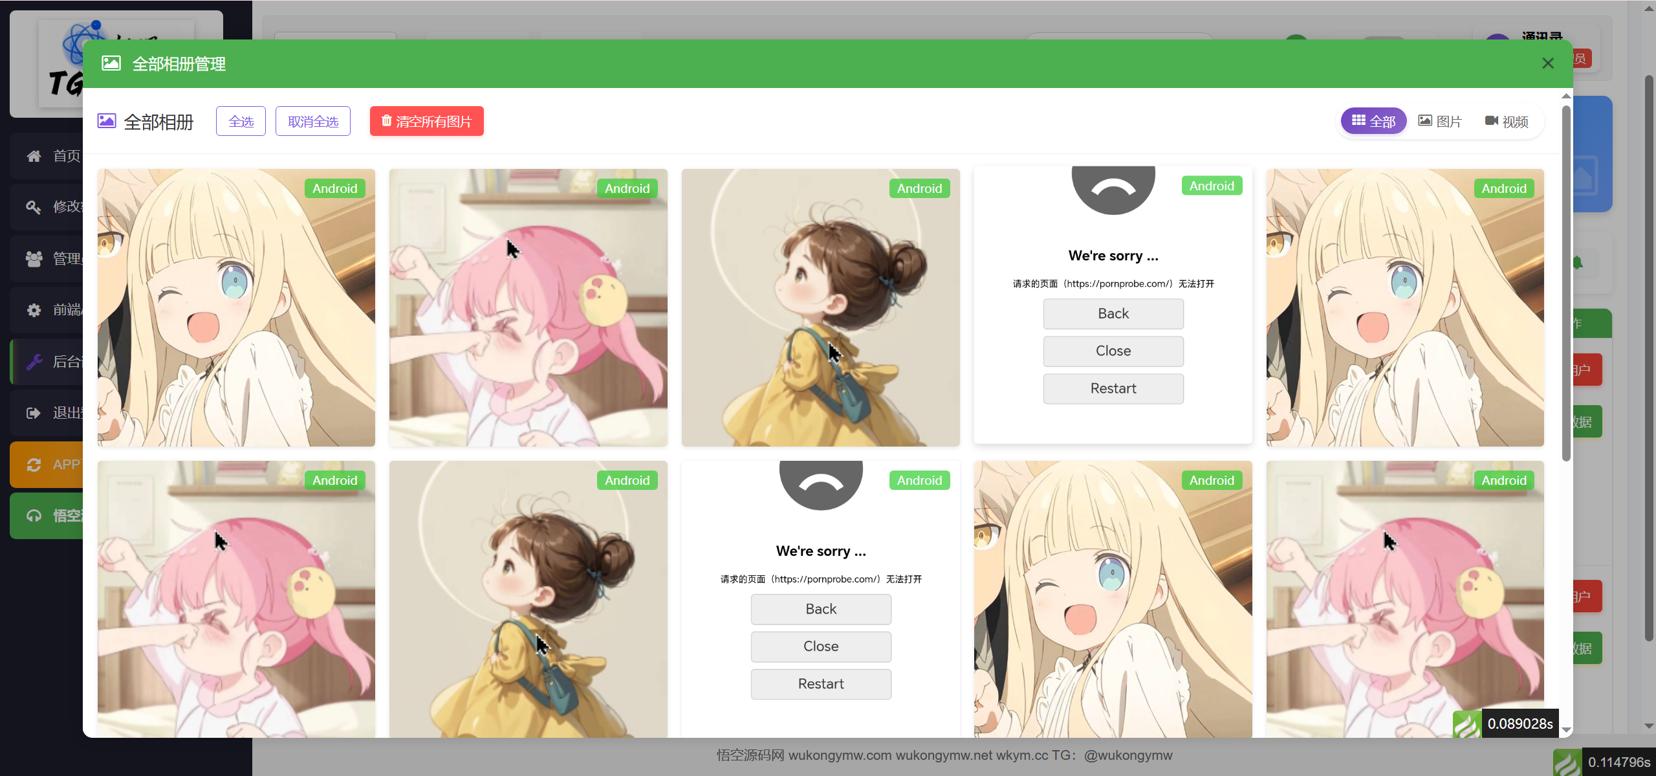Click the purple album icon beside 全部相册
The width and height of the screenshot is (1656, 776).
(x=107, y=121)
